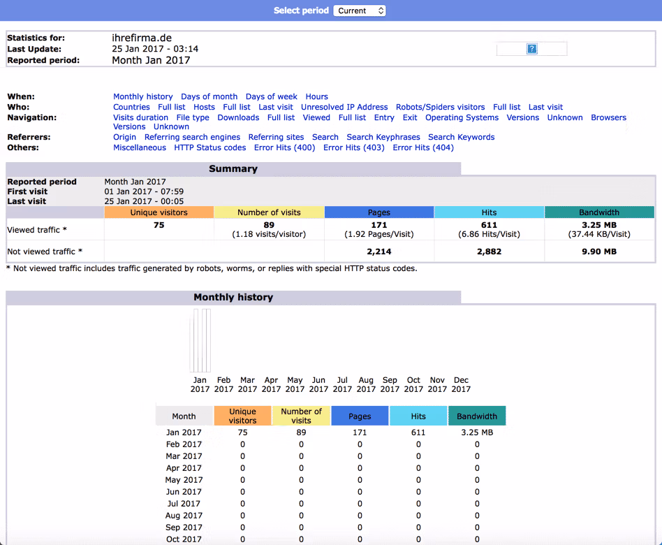The height and width of the screenshot is (545, 662).
Task: View the Error Hits (404) report
Action: 422,147
